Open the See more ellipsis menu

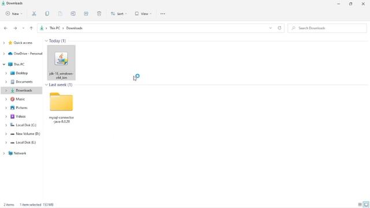(162, 14)
